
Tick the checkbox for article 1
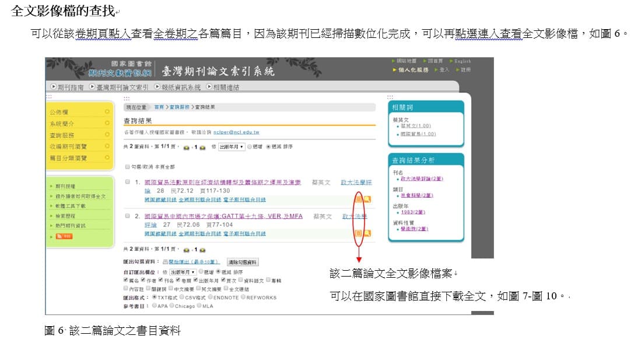[x=128, y=182]
